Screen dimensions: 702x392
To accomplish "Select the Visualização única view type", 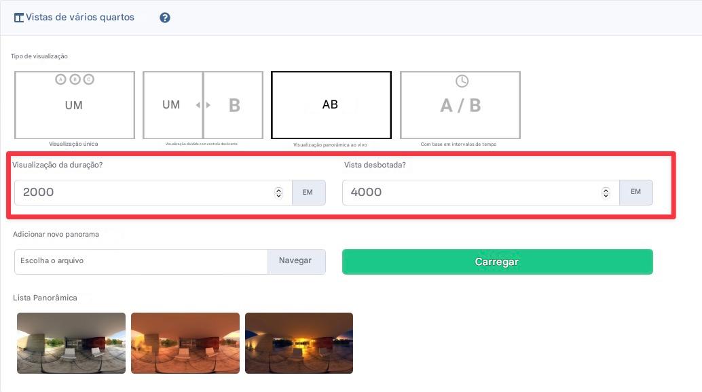I will 75,105.
